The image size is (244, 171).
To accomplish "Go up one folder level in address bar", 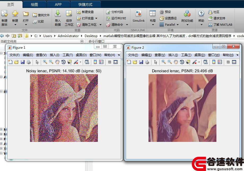I will [x=14, y=36].
